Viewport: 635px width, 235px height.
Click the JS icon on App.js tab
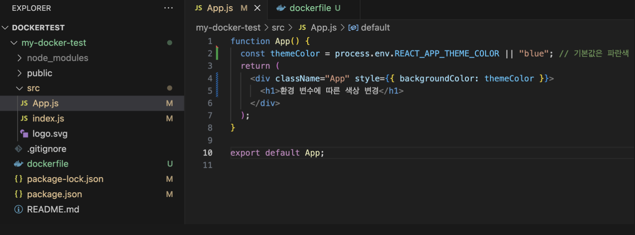click(198, 9)
